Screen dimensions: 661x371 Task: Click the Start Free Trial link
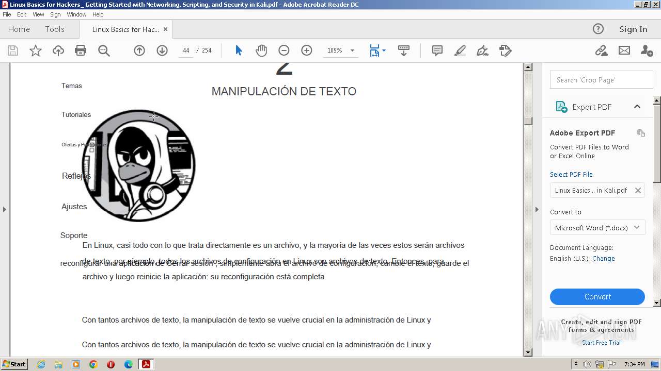[x=601, y=343]
